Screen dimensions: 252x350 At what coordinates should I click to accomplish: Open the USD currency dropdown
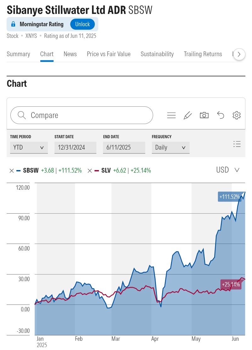point(228,170)
